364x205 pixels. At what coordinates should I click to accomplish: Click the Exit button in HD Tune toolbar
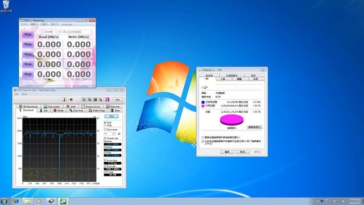coord(118,100)
